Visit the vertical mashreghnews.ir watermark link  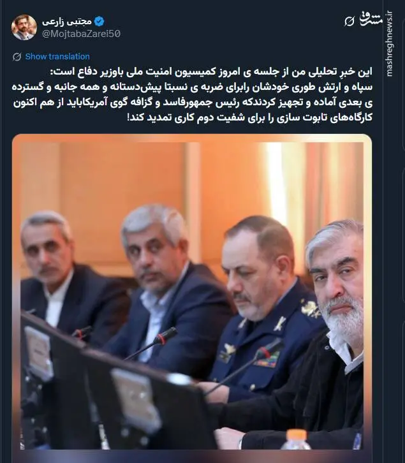pos(389,43)
